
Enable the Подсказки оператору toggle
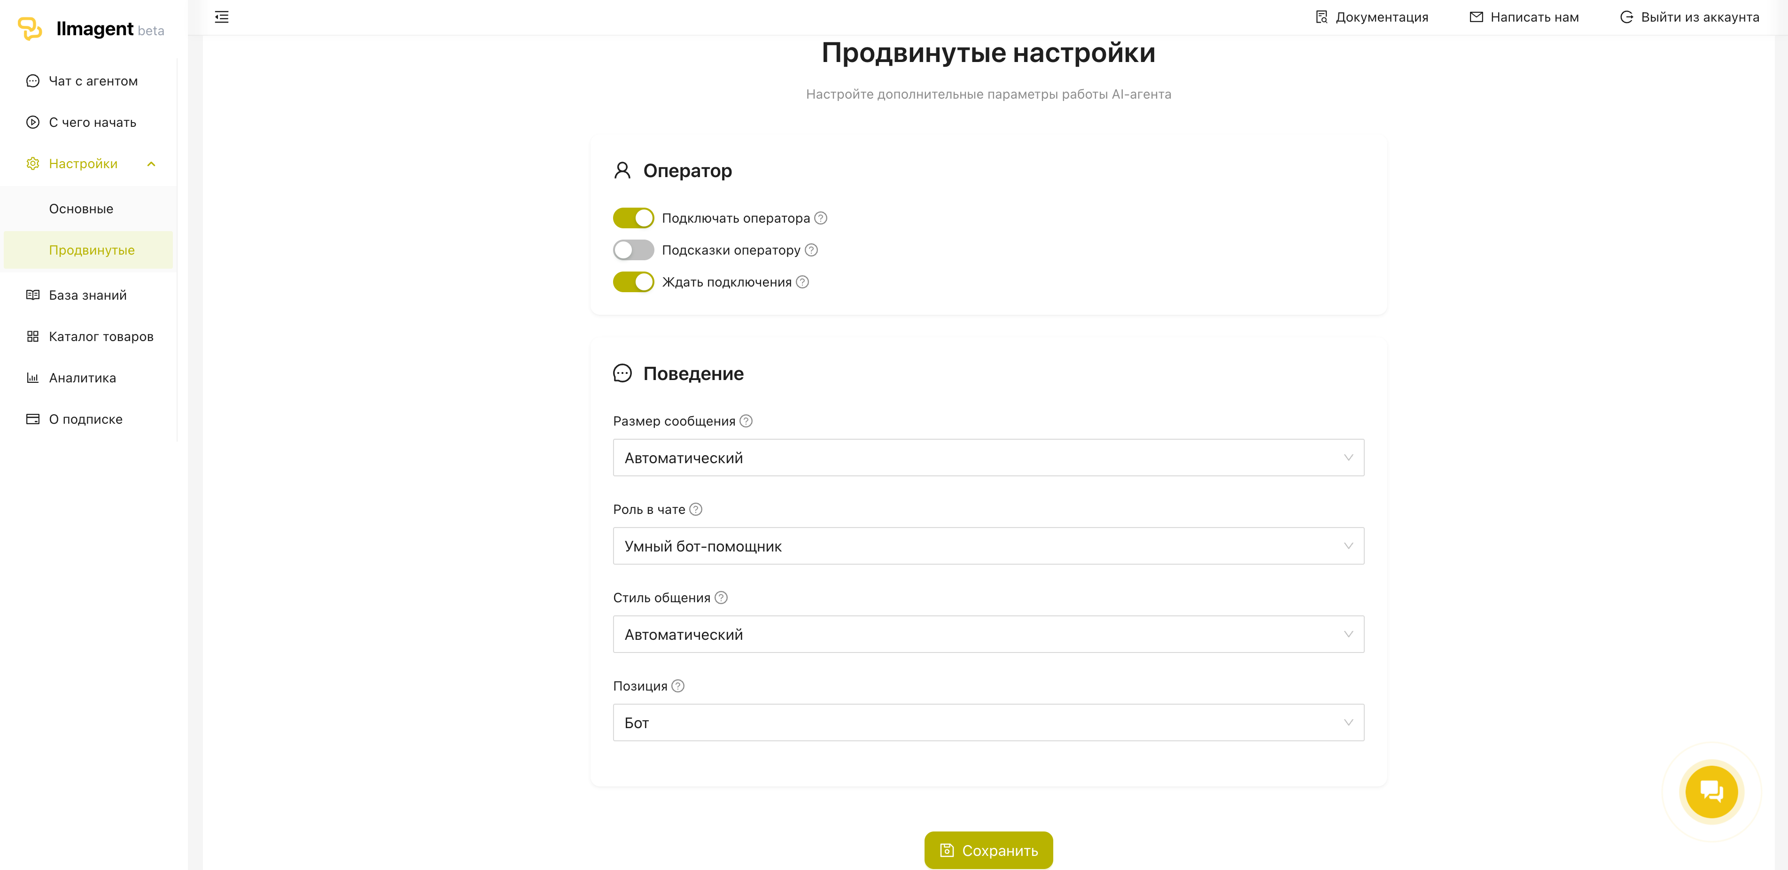pos(633,250)
